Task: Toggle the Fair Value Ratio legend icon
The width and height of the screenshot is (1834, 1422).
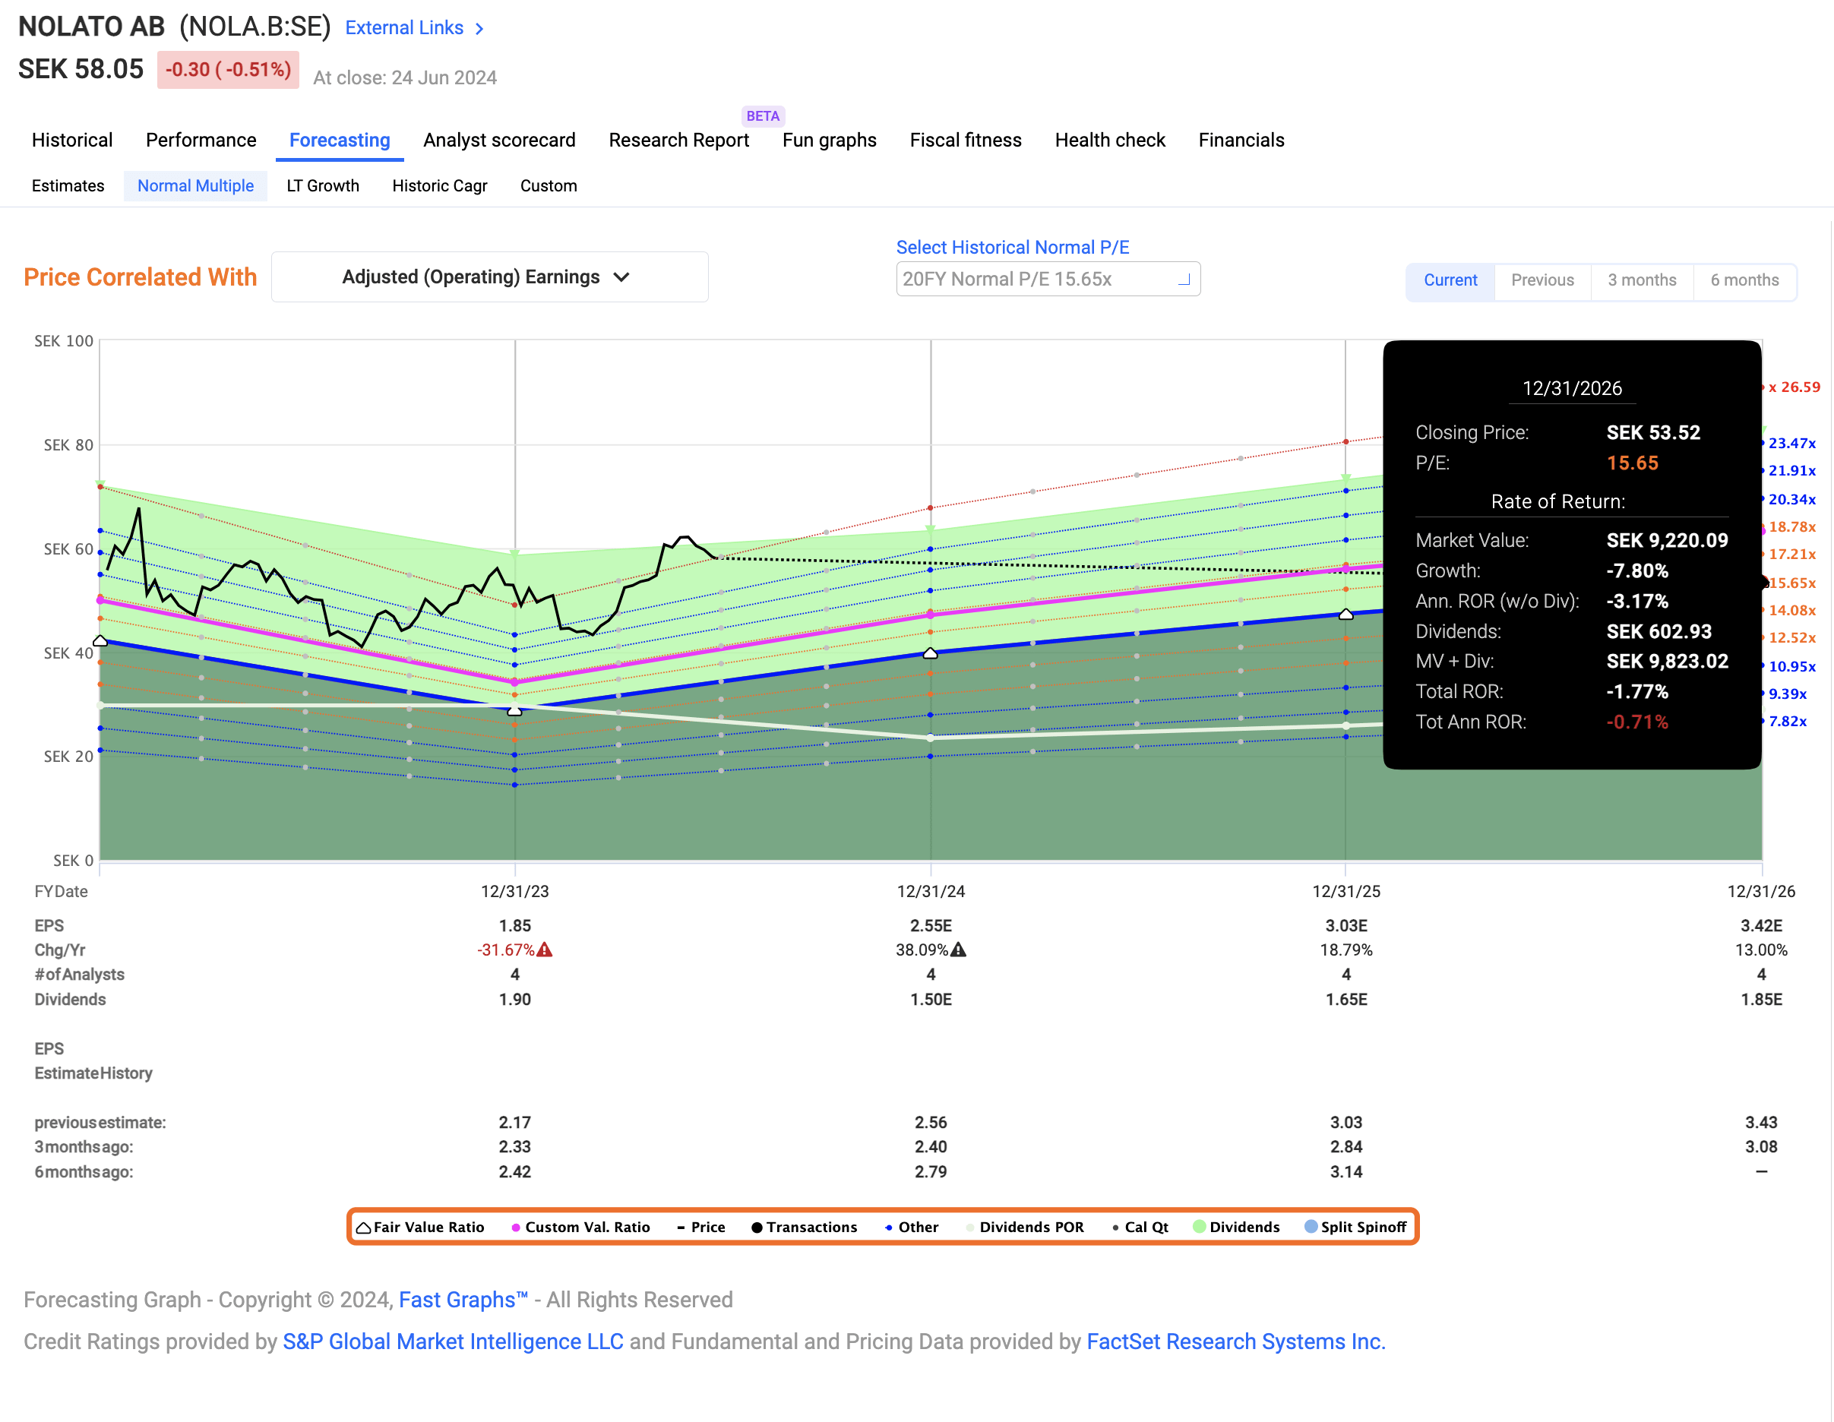Action: pyautogui.click(x=364, y=1227)
